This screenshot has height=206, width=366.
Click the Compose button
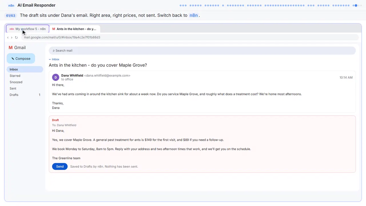pos(21,58)
